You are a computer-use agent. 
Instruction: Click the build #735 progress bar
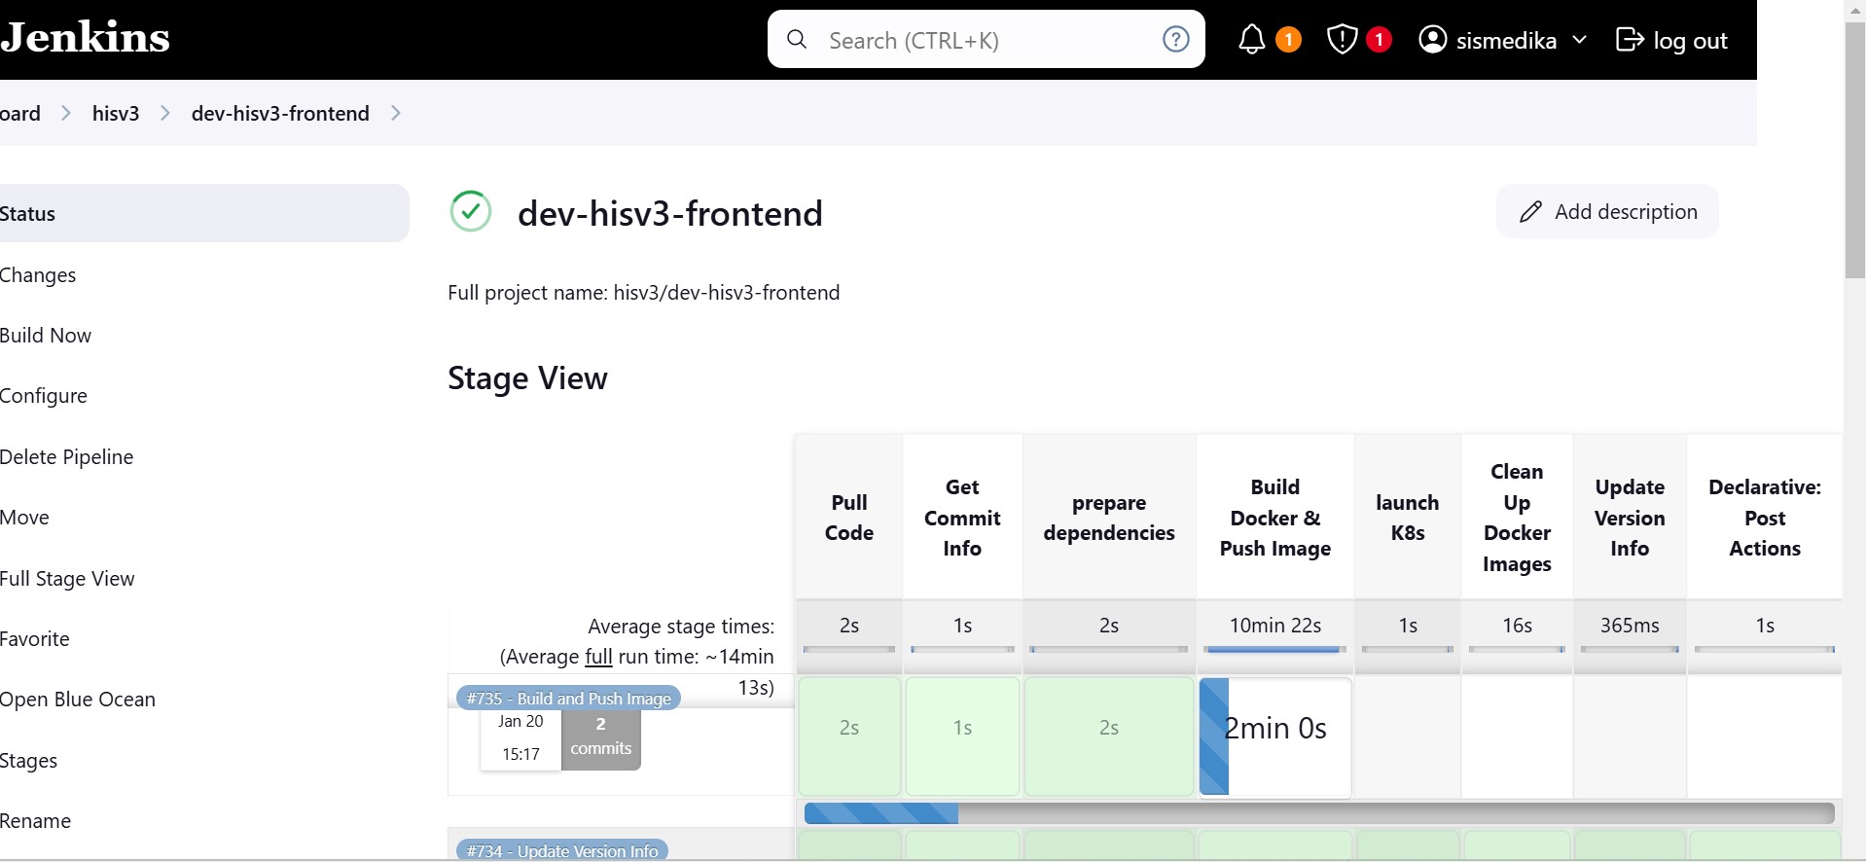click(1318, 813)
